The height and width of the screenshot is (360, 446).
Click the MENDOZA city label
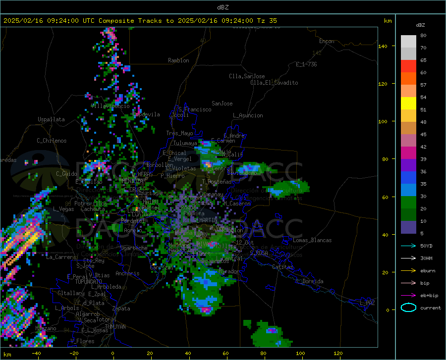click(132, 181)
